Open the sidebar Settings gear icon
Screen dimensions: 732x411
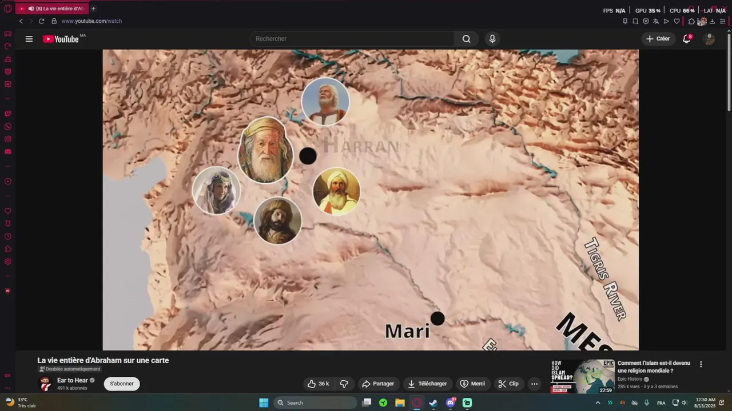(x=8, y=261)
